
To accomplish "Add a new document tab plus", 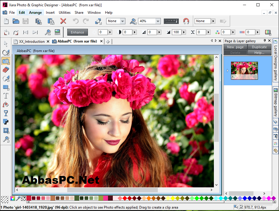I will 108,42.
